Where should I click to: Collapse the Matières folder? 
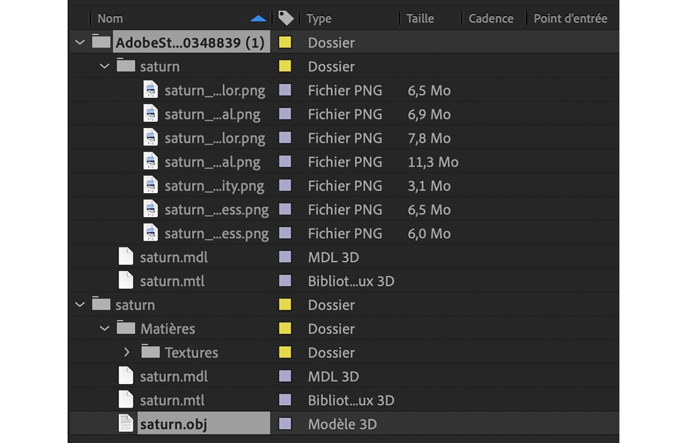point(105,328)
